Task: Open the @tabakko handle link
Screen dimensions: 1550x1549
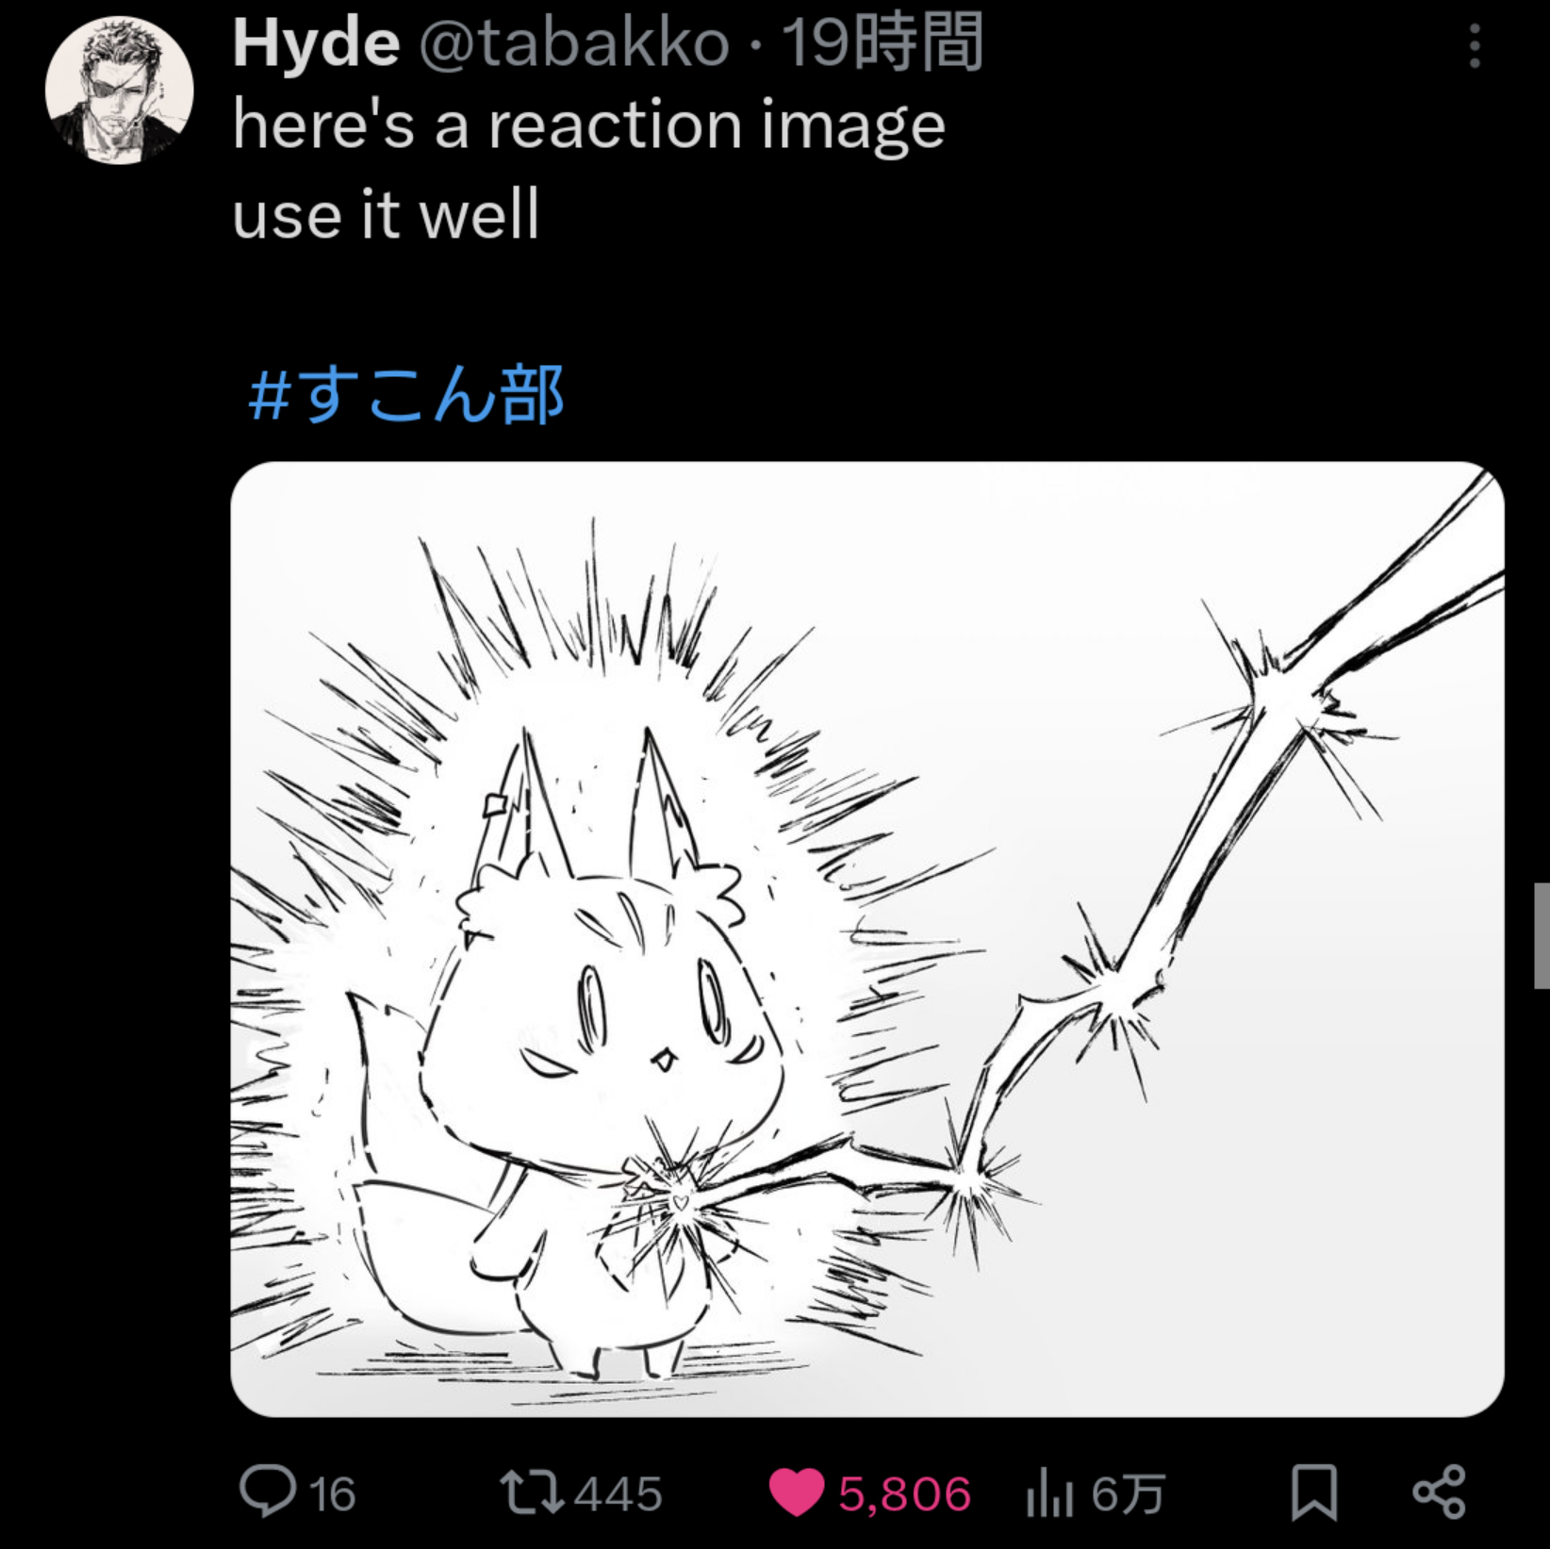Action: (x=573, y=43)
